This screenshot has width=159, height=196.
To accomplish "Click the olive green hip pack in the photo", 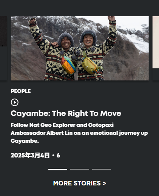I will click(x=90, y=66).
